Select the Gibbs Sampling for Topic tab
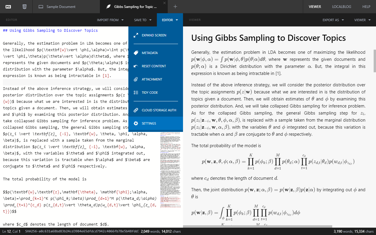 point(133,6)
